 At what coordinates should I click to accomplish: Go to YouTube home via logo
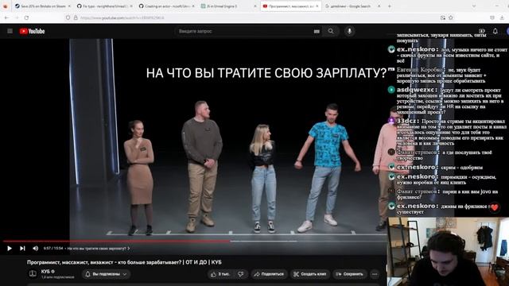pos(32,31)
